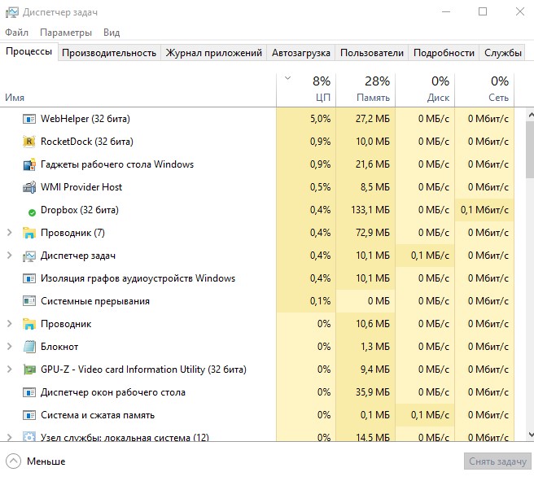
Task: Click the Гаджеты рабочего стола Windows icon
Action: 29,164
